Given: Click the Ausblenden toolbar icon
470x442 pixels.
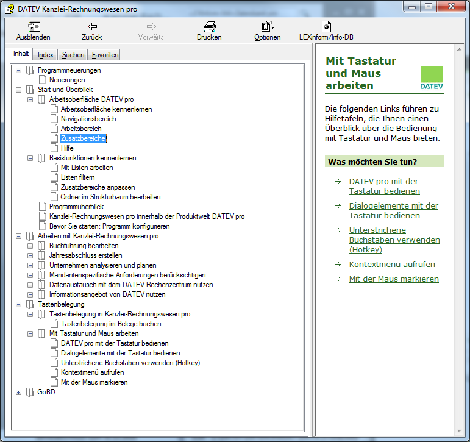Looking at the screenshot, I should pyautogui.click(x=34, y=26).
